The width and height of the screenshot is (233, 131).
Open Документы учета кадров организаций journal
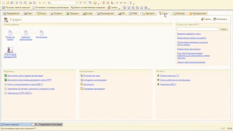pyautogui.click(x=25, y=76)
